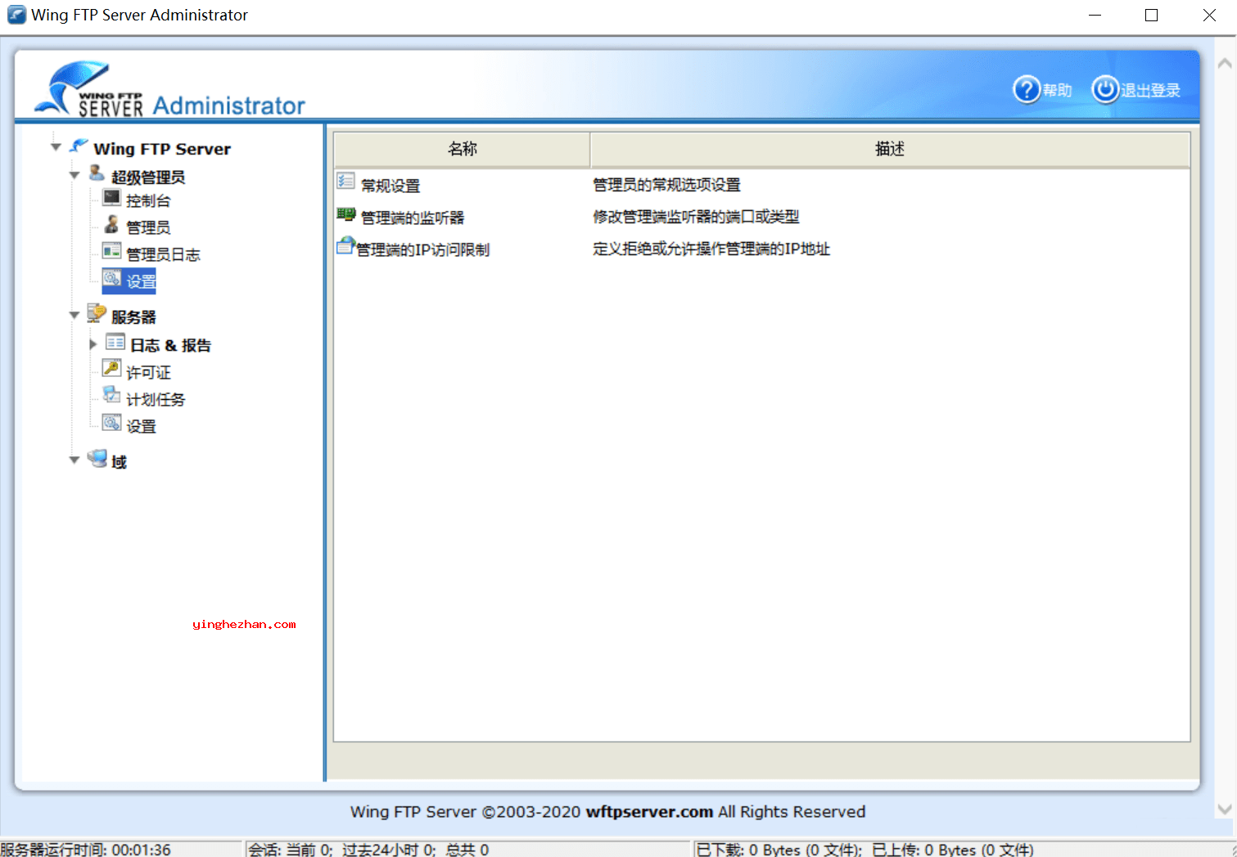Click the 许可证 key icon
Screen dimensions: 1237x857
[x=111, y=369]
